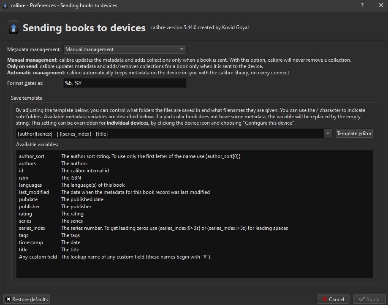Screen dimensions: 388x305
Task: Select the title variable in the list
Action: [x=23, y=250]
